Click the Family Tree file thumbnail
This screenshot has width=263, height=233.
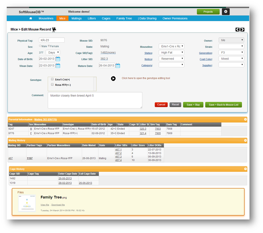(x=27, y=203)
